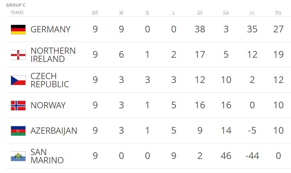The image size is (291, 173).
Task: Click the W wins column header
Action: (x=121, y=13)
